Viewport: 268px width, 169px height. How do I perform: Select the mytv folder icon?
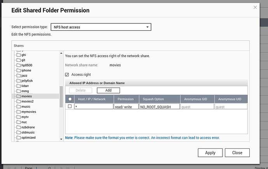[18, 117]
